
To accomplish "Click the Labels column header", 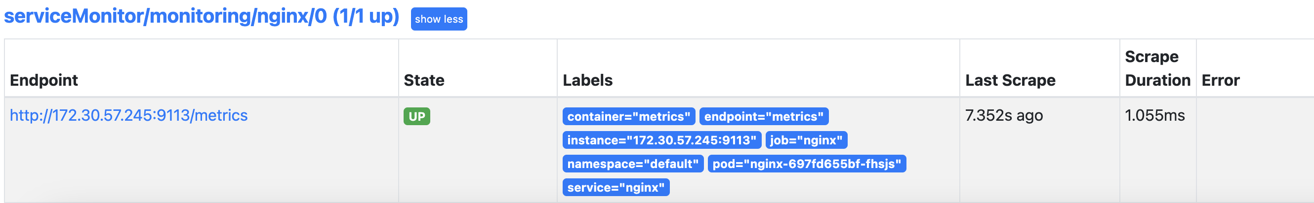I will pyautogui.click(x=588, y=80).
